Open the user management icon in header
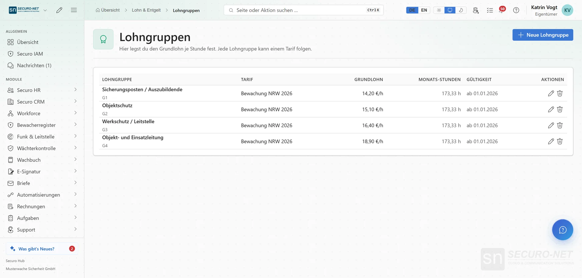 [476, 10]
